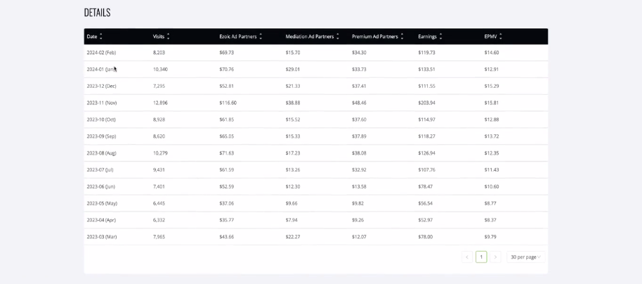Image resolution: width=642 pixels, height=284 pixels.
Task: Click the $15.29 EPMV value
Action: pos(491,86)
